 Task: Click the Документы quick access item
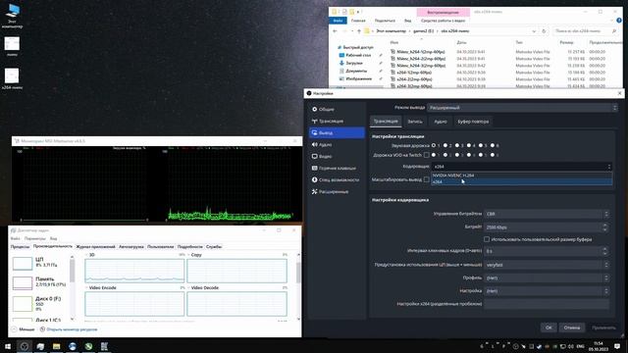click(x=356, y=71)
